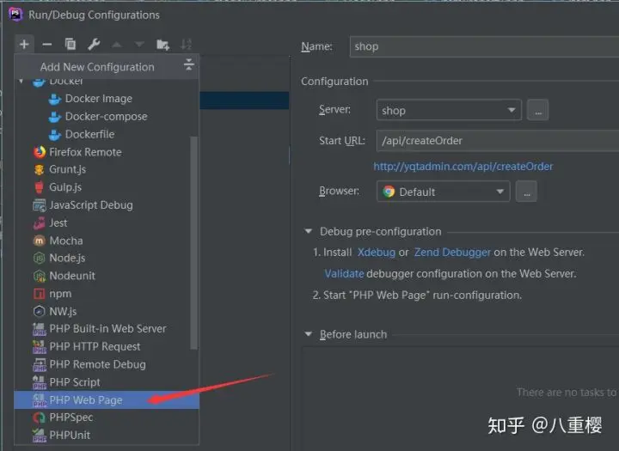The height and width of the screenshot is (451, 619).
Task: Click the Copy Configuration icon
Action: [70, 44]
